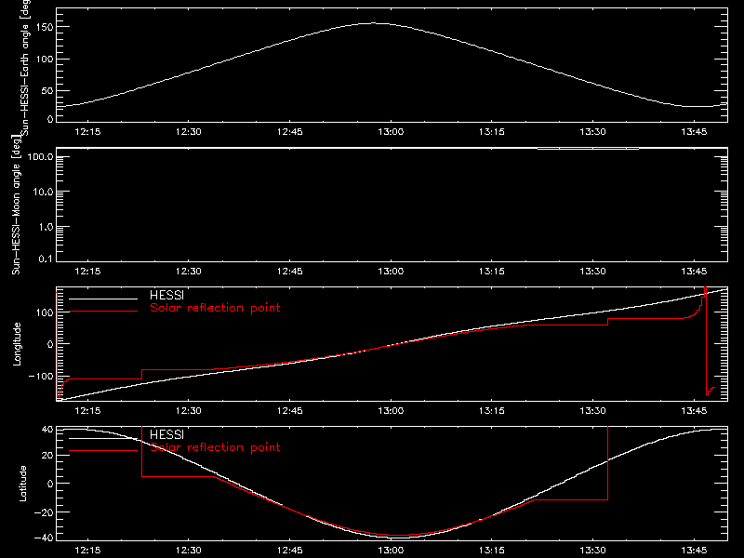Click red legend line in Longitude plot
Screen dimensions: 744x558
pyautogui.click(x=103, y=312)
